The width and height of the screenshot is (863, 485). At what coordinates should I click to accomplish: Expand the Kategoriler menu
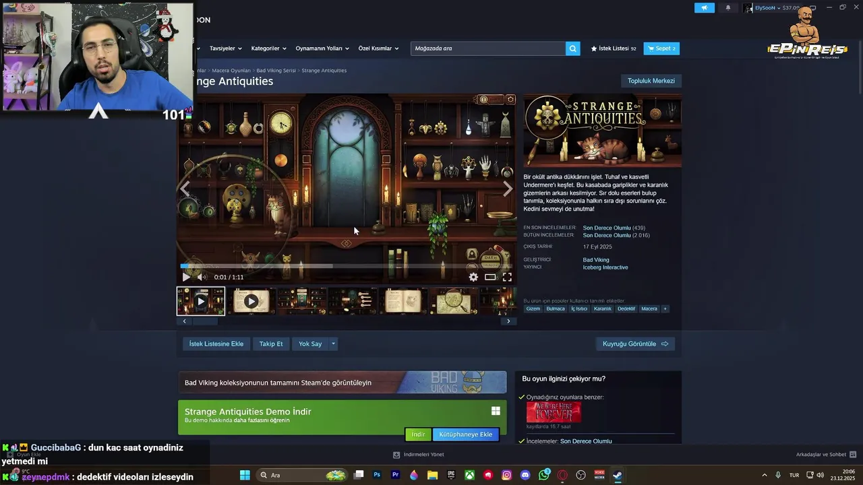268,48
